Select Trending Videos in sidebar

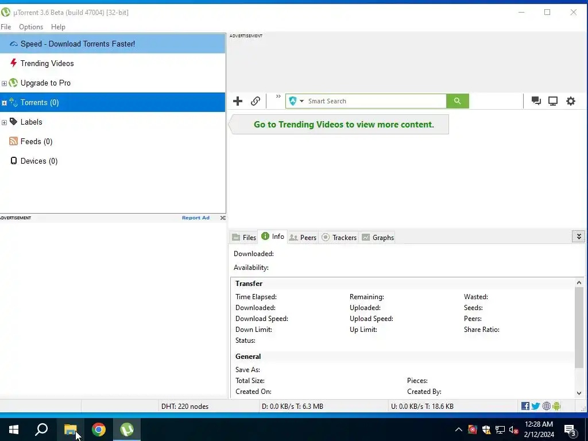pos(113,63)
